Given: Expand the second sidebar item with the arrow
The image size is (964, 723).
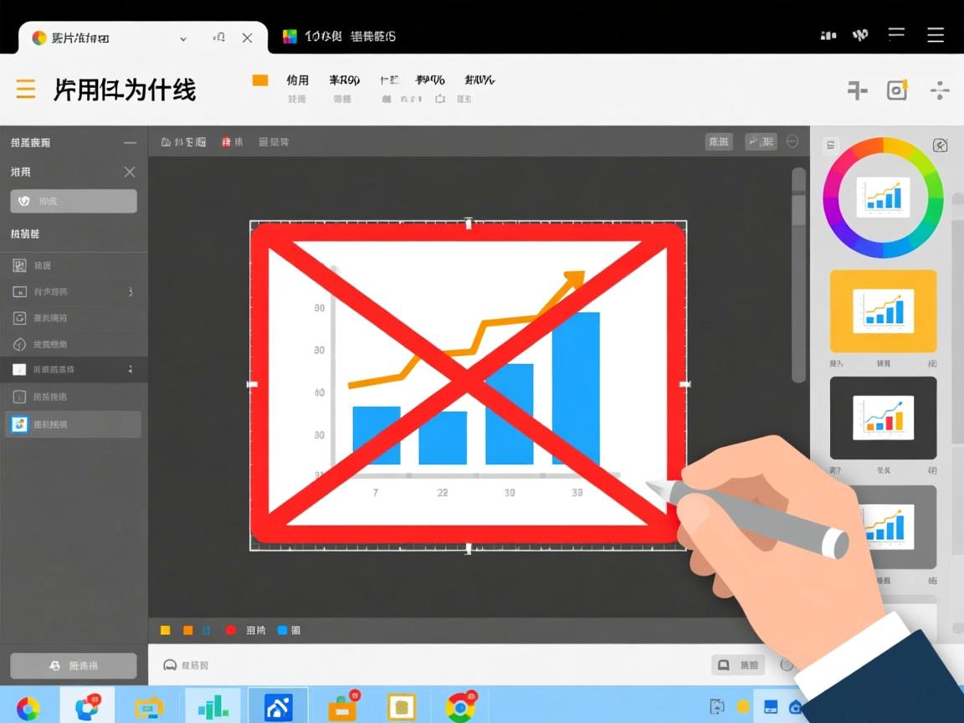Looking at the screenshot, I should pyautogui.click(x=130, y=292).
